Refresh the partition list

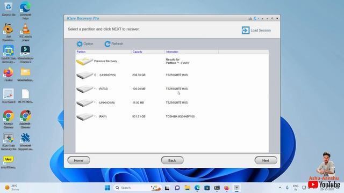(x=114, y=44)
